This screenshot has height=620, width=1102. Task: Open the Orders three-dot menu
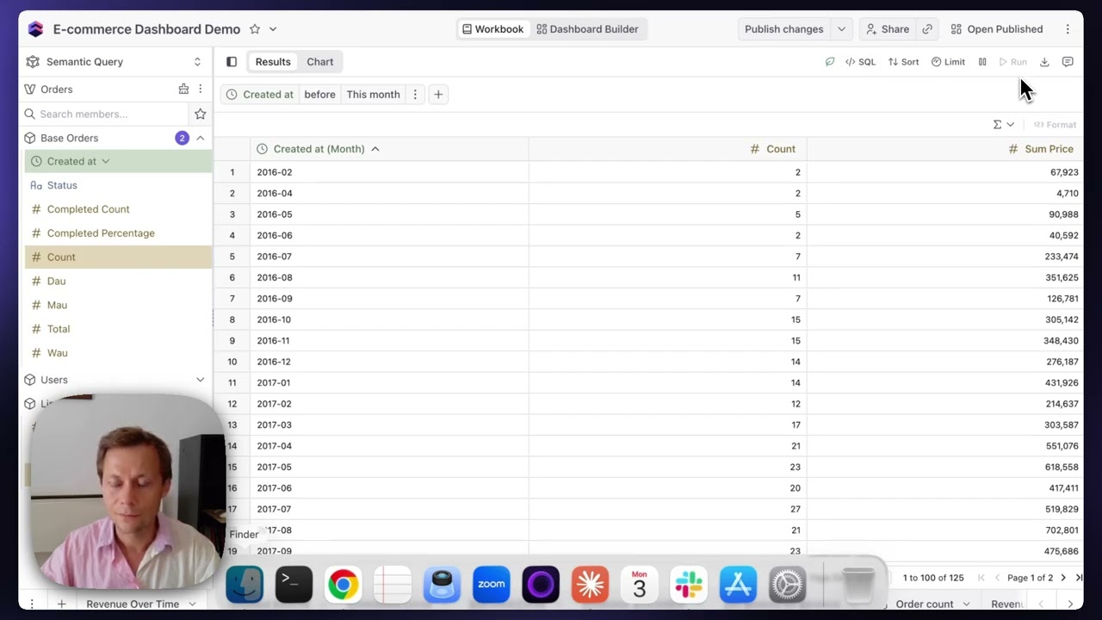201,90
